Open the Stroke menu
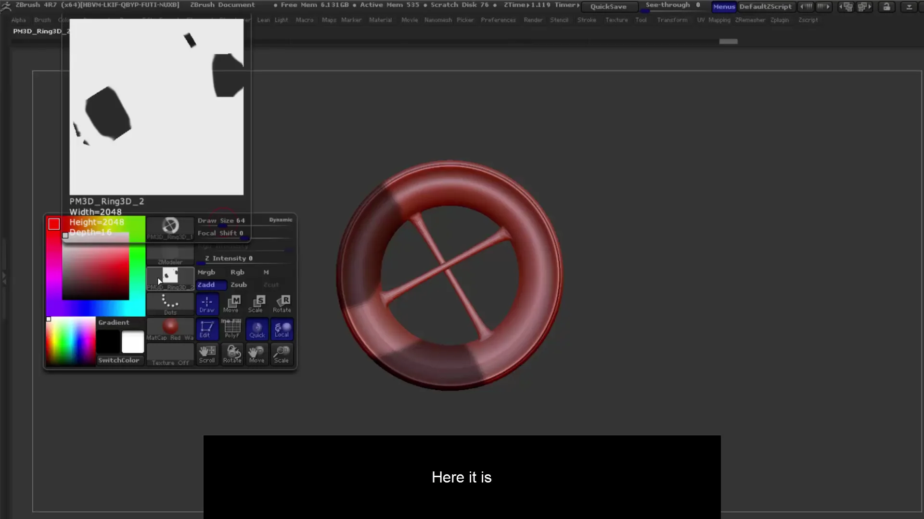This screenshot has width=924, height=519. pos(587,20)
